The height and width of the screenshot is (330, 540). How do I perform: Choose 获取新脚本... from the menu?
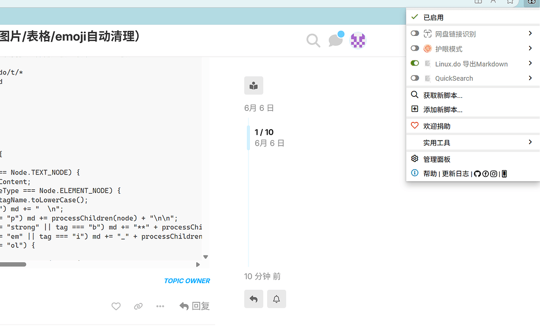click(x=473, y=95)
